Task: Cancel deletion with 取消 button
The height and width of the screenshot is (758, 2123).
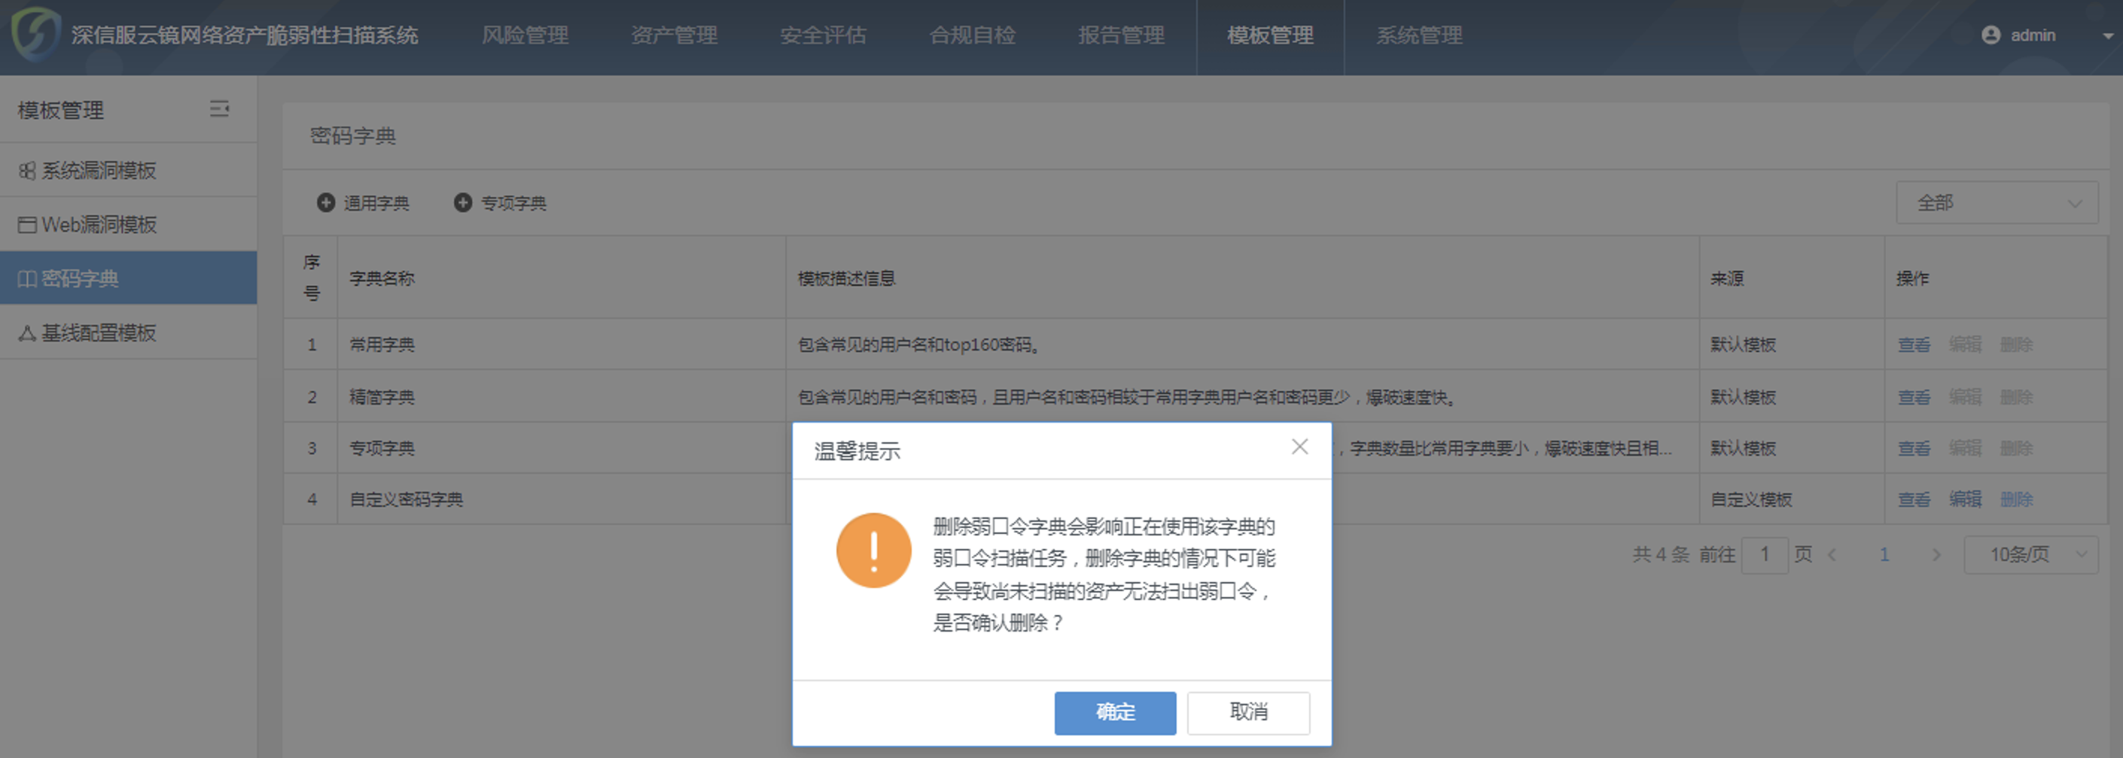Action: click(1249, 712)
